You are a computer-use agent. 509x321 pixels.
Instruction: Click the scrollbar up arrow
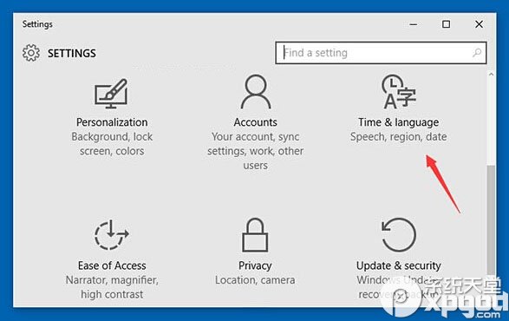[x=491, y=75]
